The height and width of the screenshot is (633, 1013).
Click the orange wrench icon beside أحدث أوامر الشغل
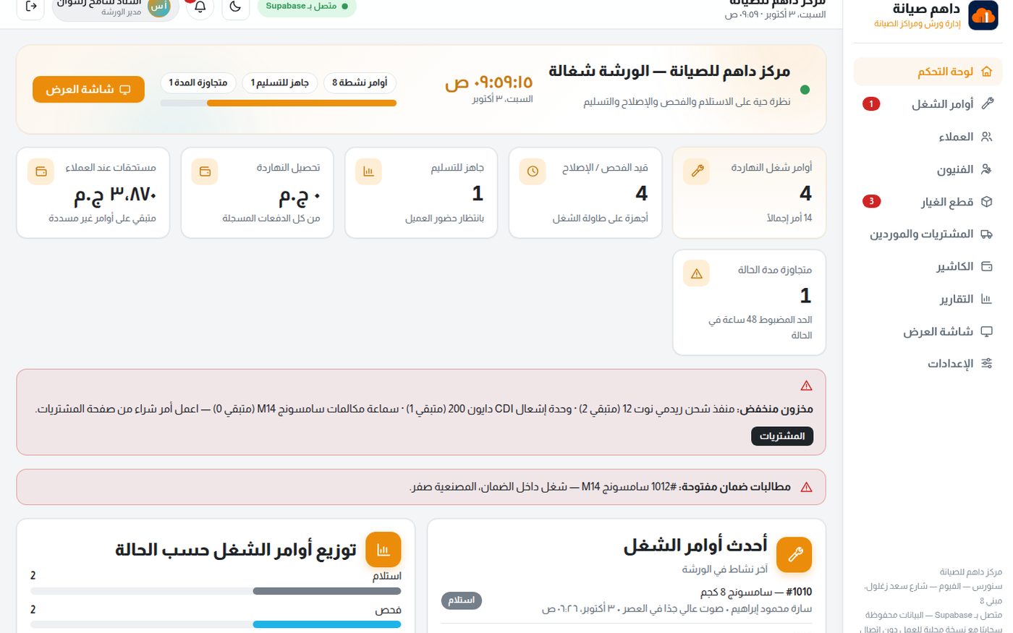point(794,555)
